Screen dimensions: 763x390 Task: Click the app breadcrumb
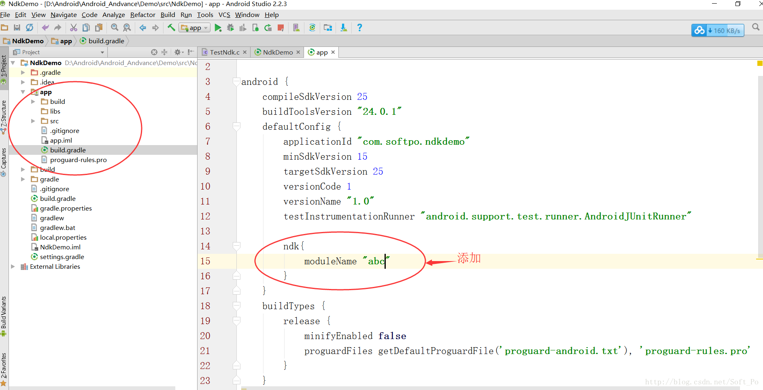point(62,41)
